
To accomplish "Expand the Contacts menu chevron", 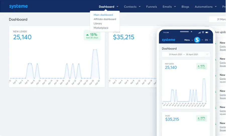I will 140,7.
